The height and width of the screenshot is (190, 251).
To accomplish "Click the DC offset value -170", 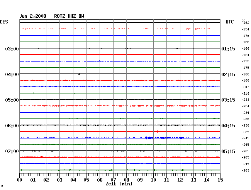I will click(245, 36).
